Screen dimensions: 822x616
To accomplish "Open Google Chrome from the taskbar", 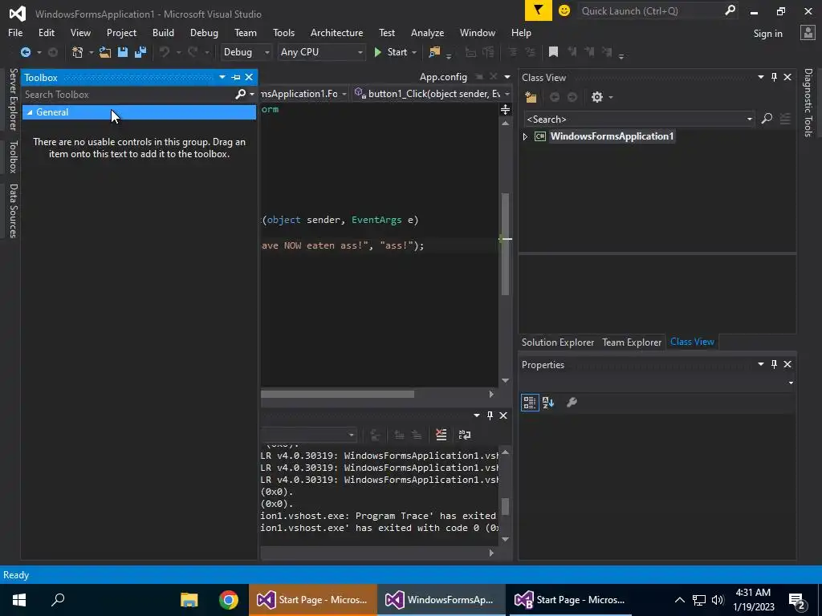I will click(x=229, y=600).
